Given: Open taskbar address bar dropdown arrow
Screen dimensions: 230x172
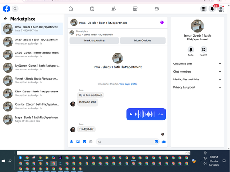Looking at the screenshot, I should [x=186, y=153].
